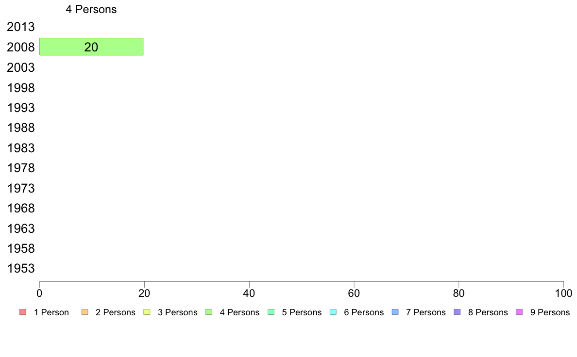This screenshot has height=357, width=577.
Task: Click the yellow 3 Persons legend swatch
Action: tap(146, 312)
